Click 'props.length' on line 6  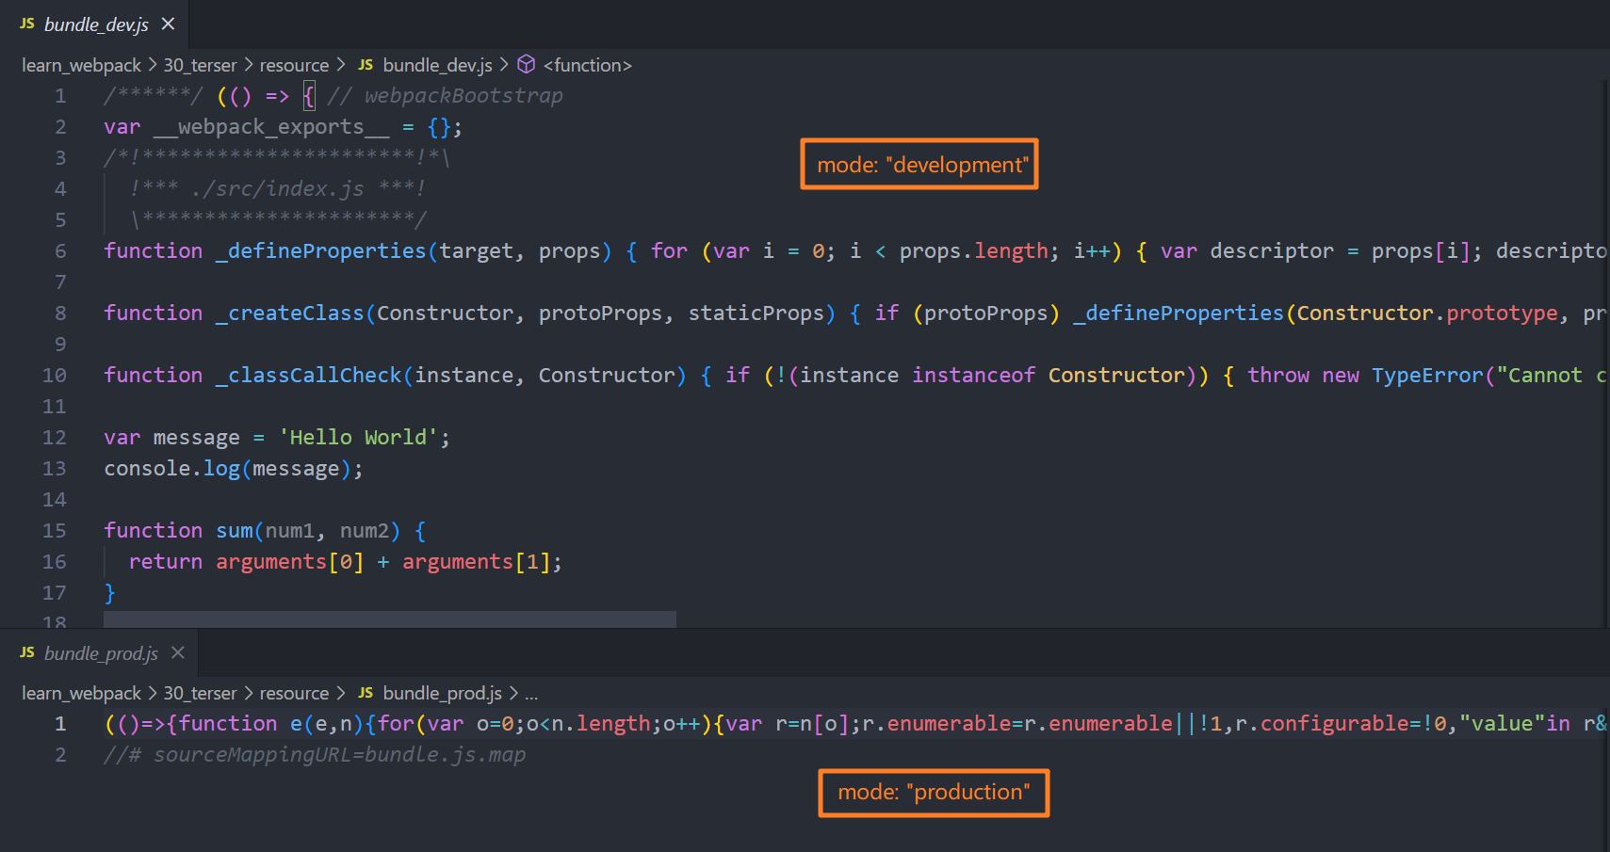point(973,251)
